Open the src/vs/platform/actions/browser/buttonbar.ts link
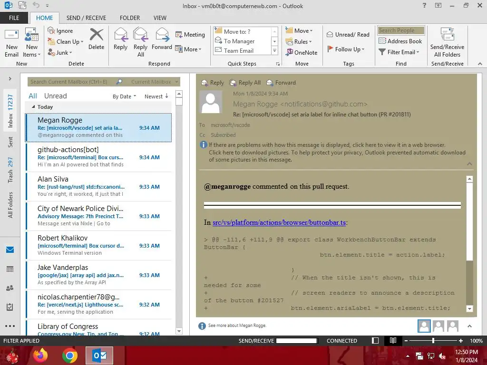This screenshot has width=487, height=365. [279, 222]
